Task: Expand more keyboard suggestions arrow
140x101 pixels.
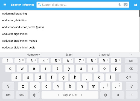Action: (131, 54)
